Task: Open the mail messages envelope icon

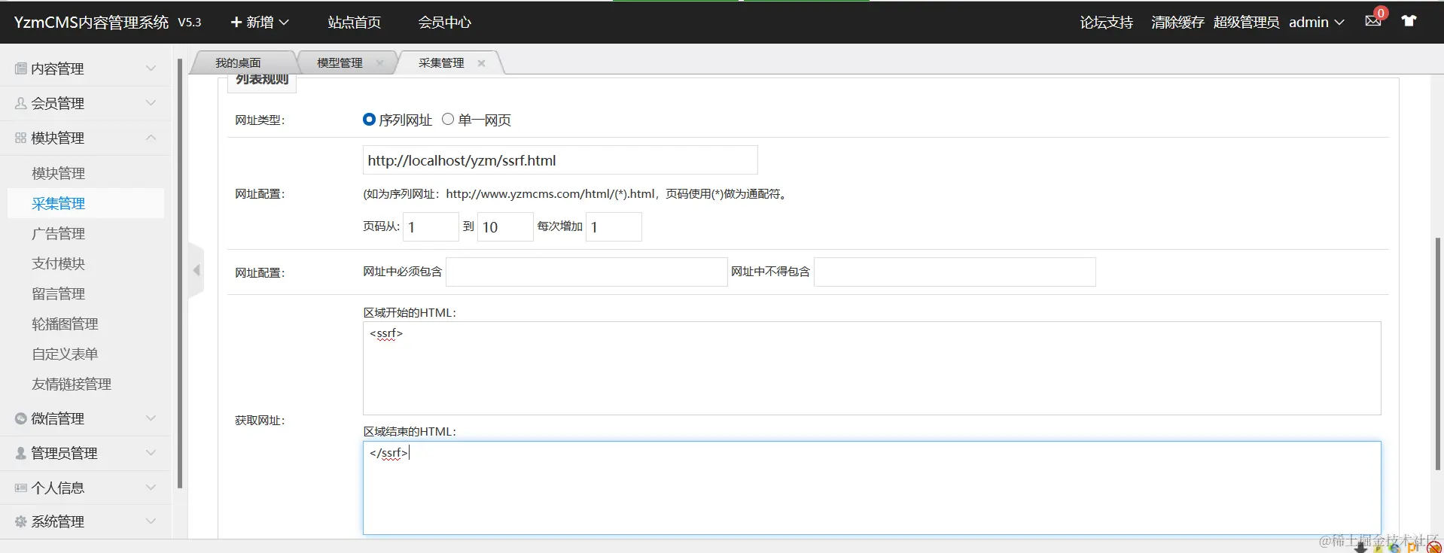Action: tap(1372, 21)
